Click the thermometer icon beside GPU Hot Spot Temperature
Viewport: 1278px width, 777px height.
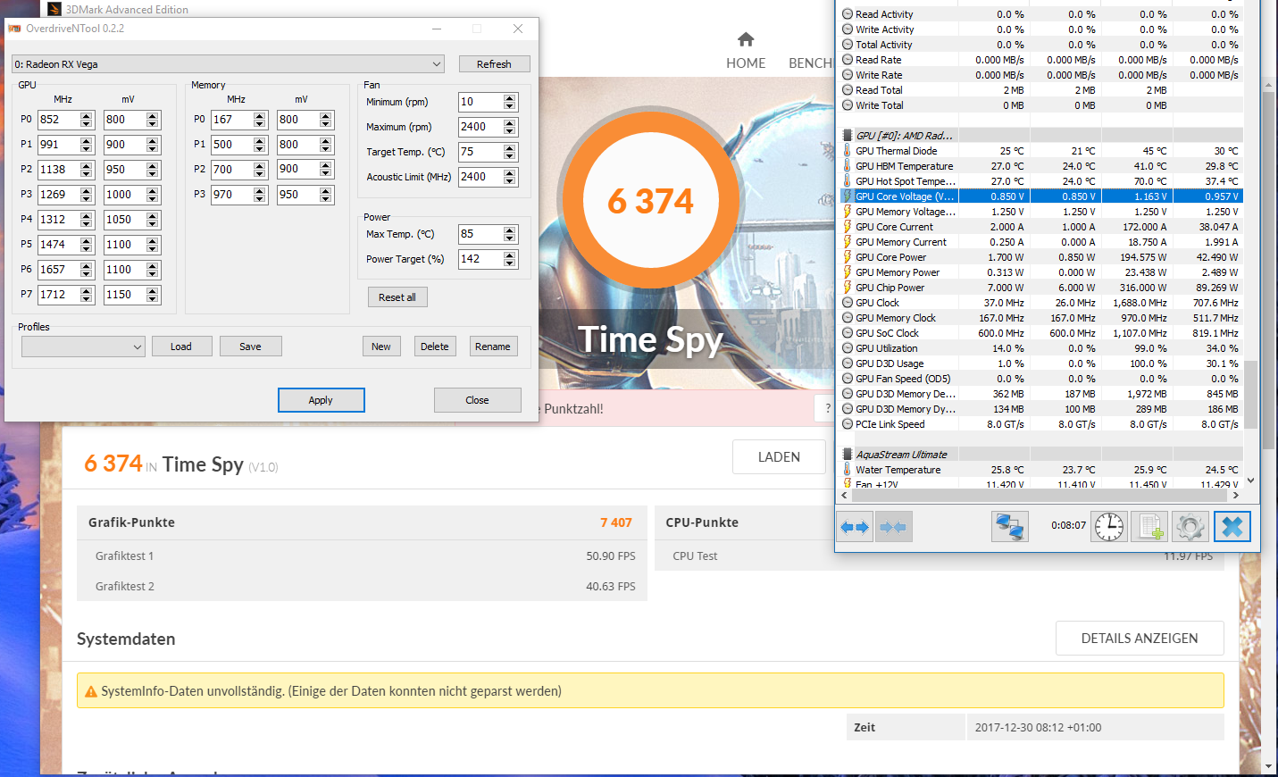pos(847,181)
